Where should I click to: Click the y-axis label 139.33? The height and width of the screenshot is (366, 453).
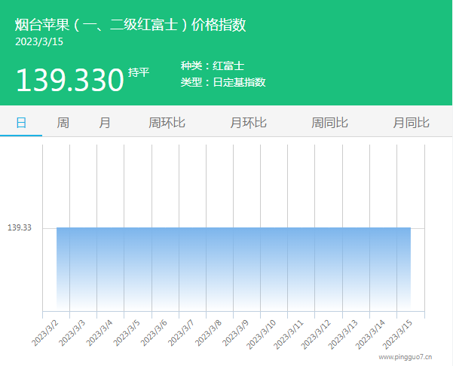click(20, 227)
